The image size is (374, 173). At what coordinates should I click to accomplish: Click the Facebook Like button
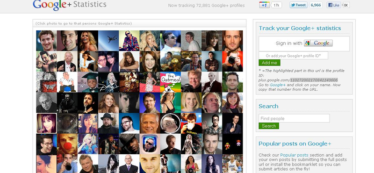(334, 5)
